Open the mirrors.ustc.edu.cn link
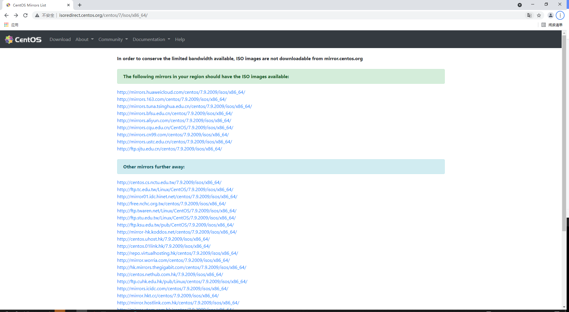Viewport: 569px width, 312px height. [x=174, y=142]
